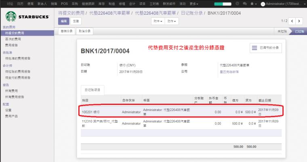Viewport: 307px width, 162px height.
Task: Open the chat conversations icon in top bar
Action: point(244,4)
